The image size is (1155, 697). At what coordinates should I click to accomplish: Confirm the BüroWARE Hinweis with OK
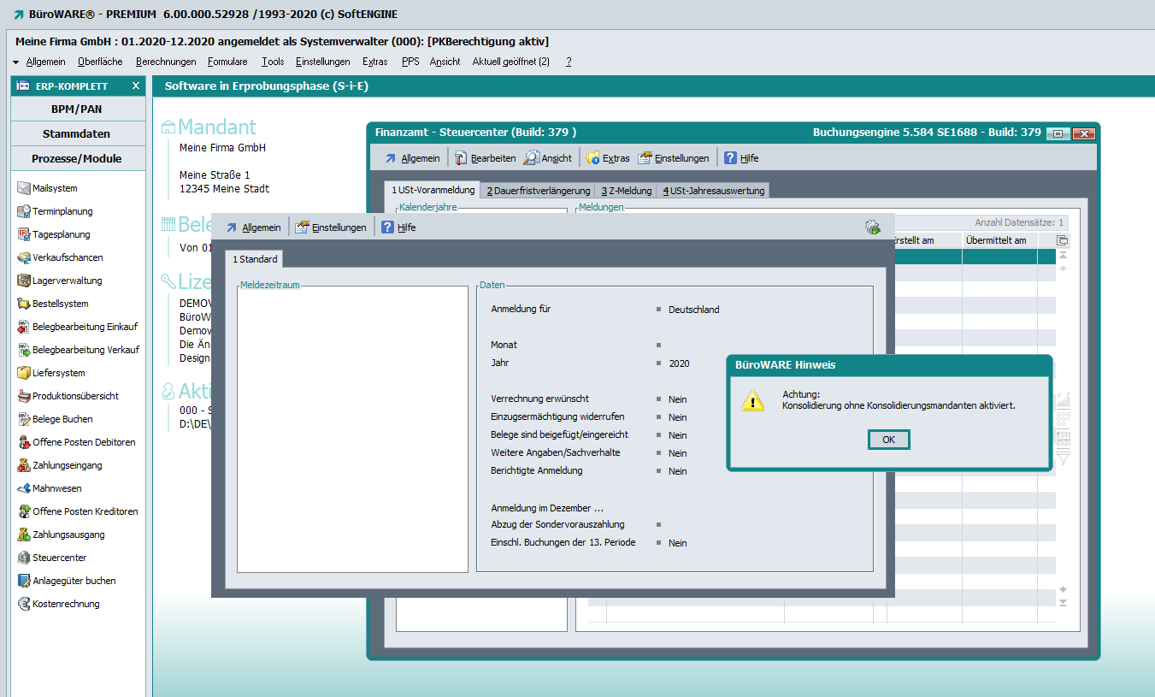pos(888,440)
